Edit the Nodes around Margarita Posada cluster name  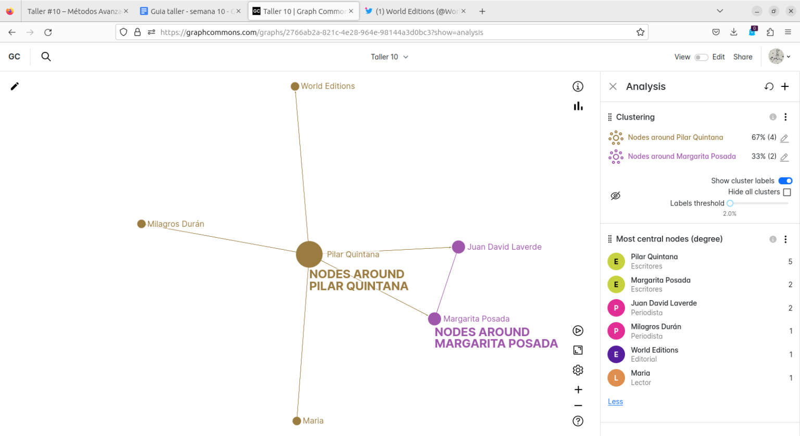click(784, 157)
